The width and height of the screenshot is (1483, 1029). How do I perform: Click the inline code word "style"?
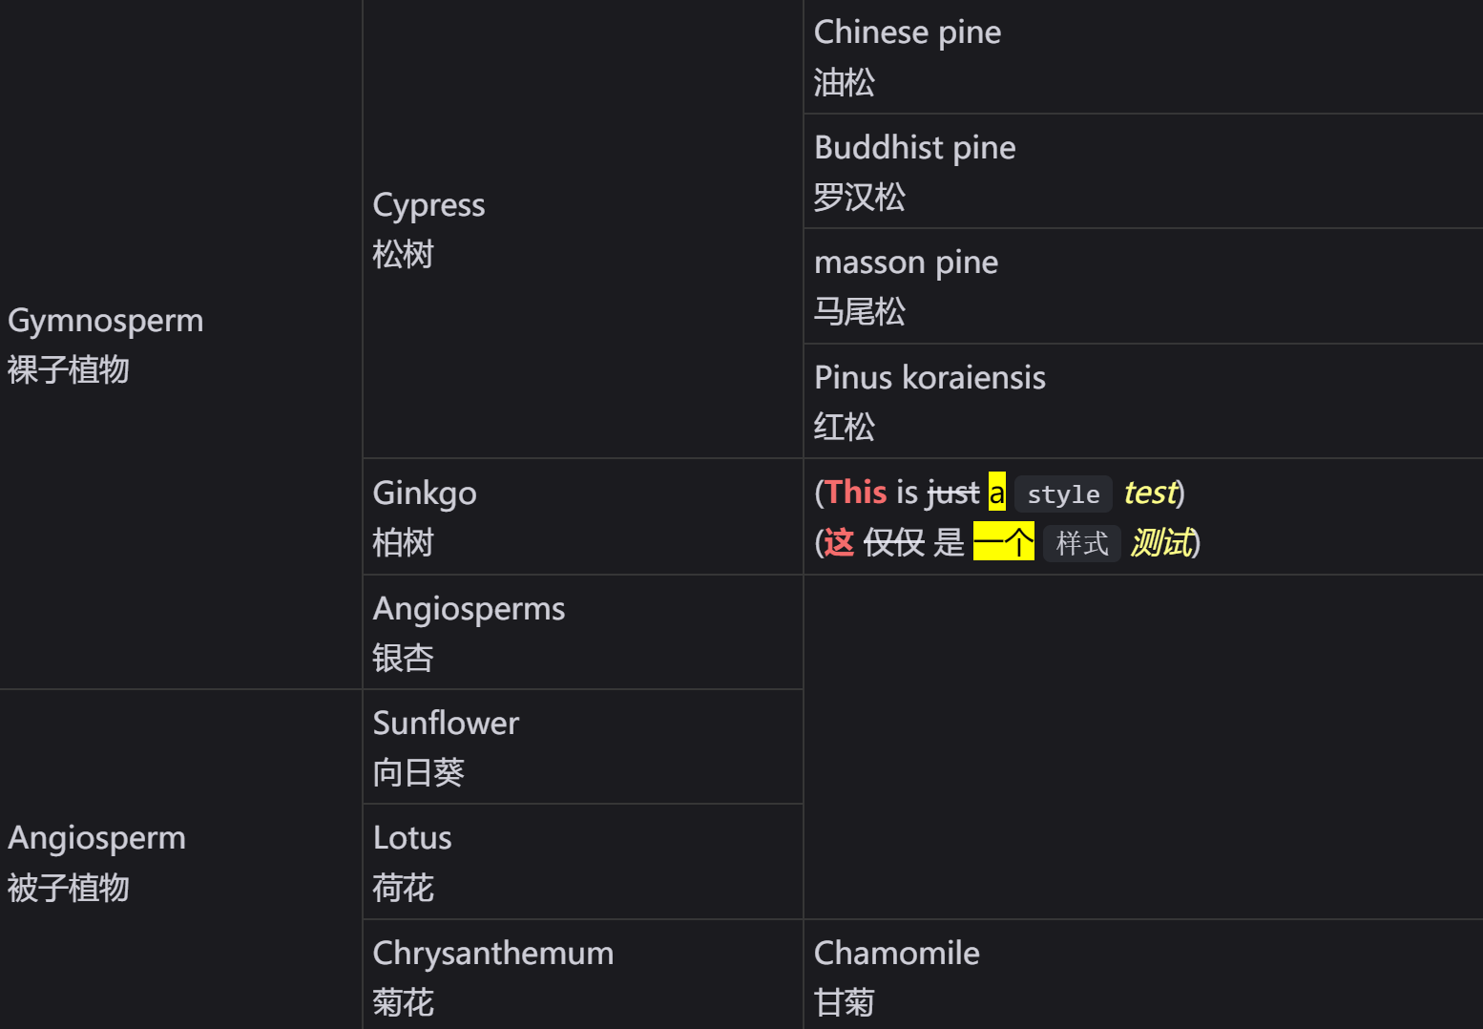(x=1063, y=494)
